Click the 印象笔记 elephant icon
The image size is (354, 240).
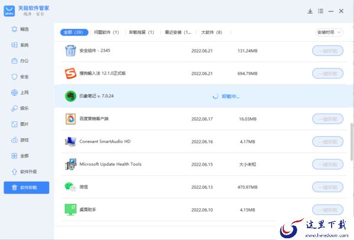click(x=70, y=96)
